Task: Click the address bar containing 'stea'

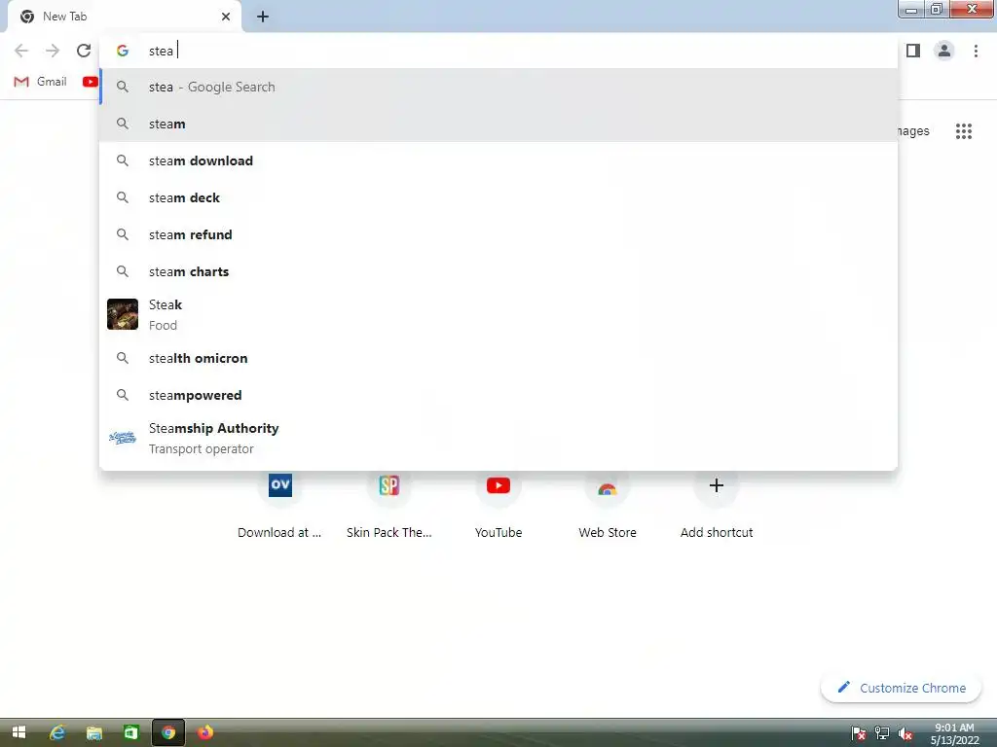Action: pos(498,51)
